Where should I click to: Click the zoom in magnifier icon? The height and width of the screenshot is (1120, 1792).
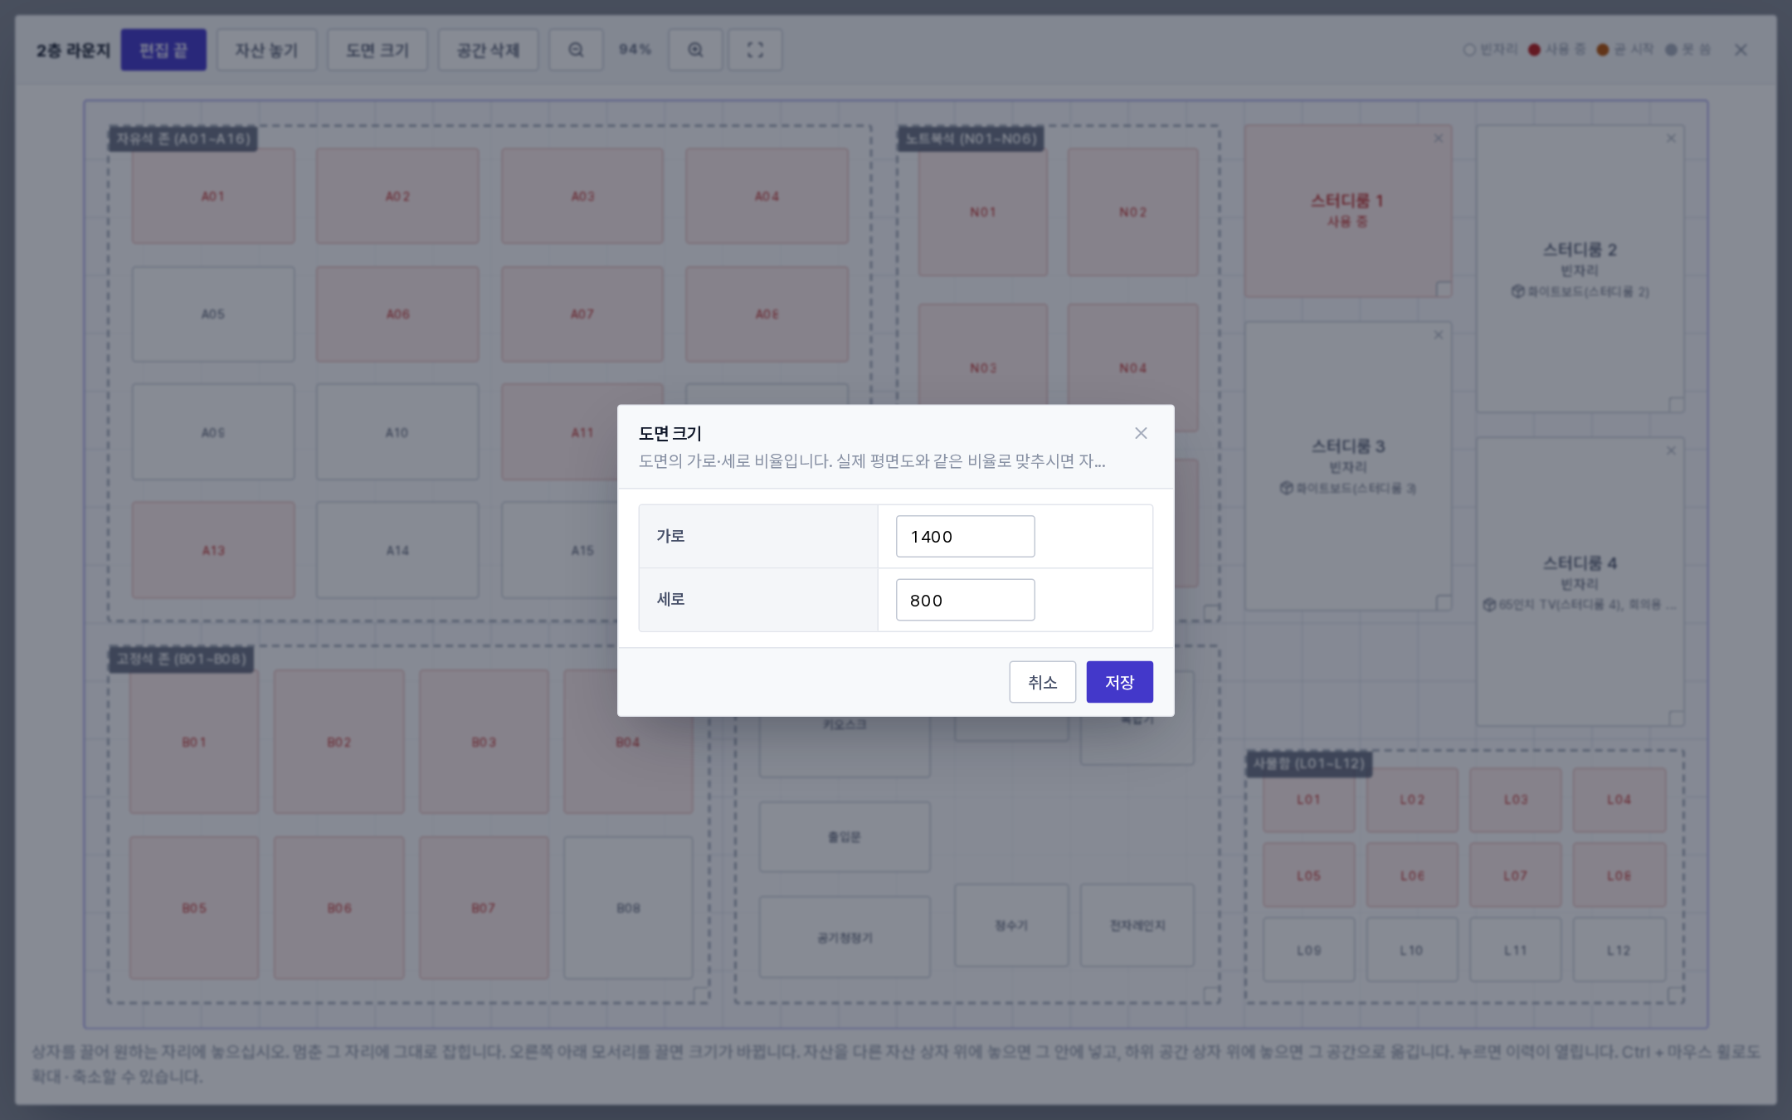click(695, 50)
